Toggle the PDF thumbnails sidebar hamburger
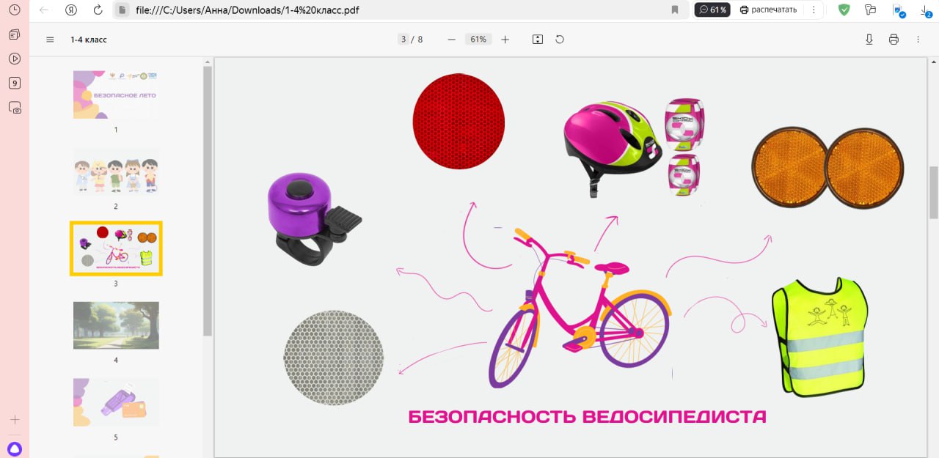Image resolution: width=939 pixels, height=458 pixels. (x=50, y=40)
